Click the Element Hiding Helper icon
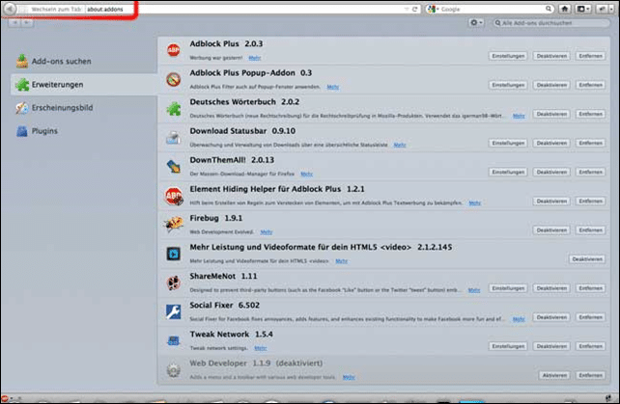The image size is (620, 404). tap(174, 196)
